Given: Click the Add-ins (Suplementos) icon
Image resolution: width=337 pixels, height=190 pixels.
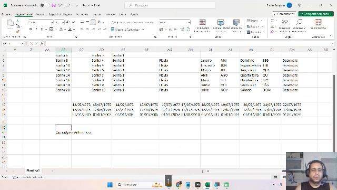Looking at the screenshot, I should 318,24.
